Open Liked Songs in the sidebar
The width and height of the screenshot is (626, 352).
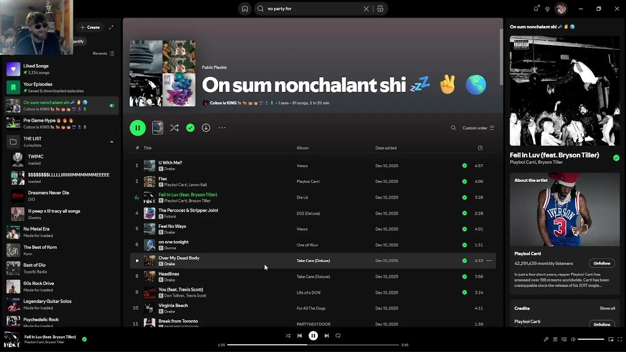click(62, 69)
